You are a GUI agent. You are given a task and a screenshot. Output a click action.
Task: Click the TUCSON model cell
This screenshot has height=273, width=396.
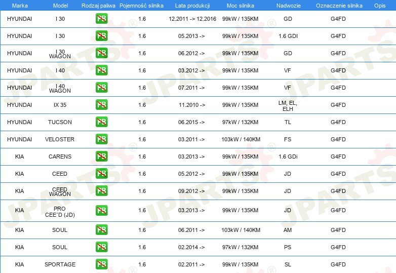60,122
